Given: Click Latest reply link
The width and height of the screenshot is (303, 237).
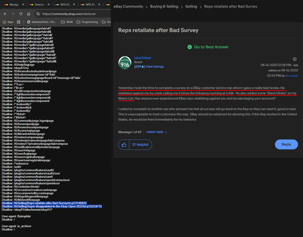Looking at the screenshot, I should pos(156,132).
